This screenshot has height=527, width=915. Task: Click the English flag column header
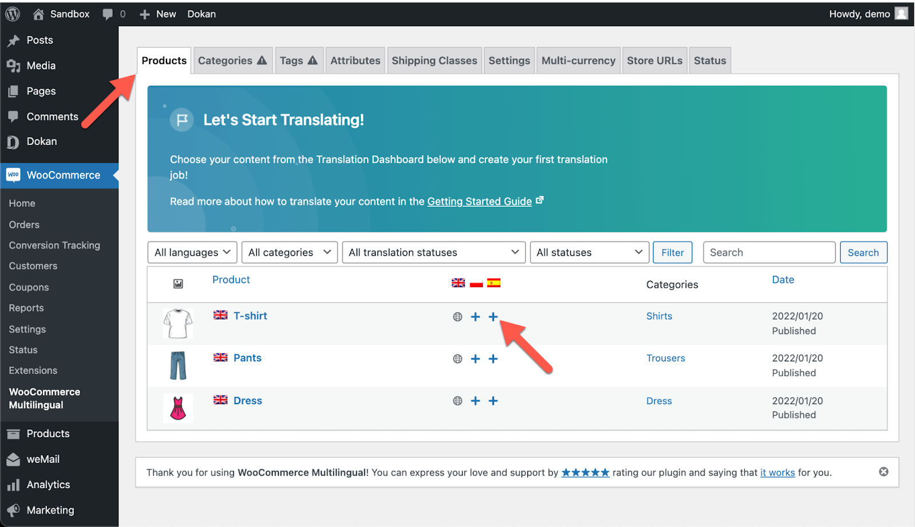pos(458,283)
